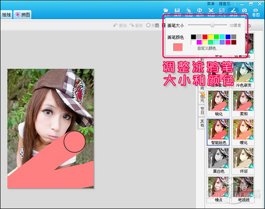This screenshot has height=209, width=265.
Task: Select the Doodle brush (涂鸦) toolbar icon
Action: point(233,11)
